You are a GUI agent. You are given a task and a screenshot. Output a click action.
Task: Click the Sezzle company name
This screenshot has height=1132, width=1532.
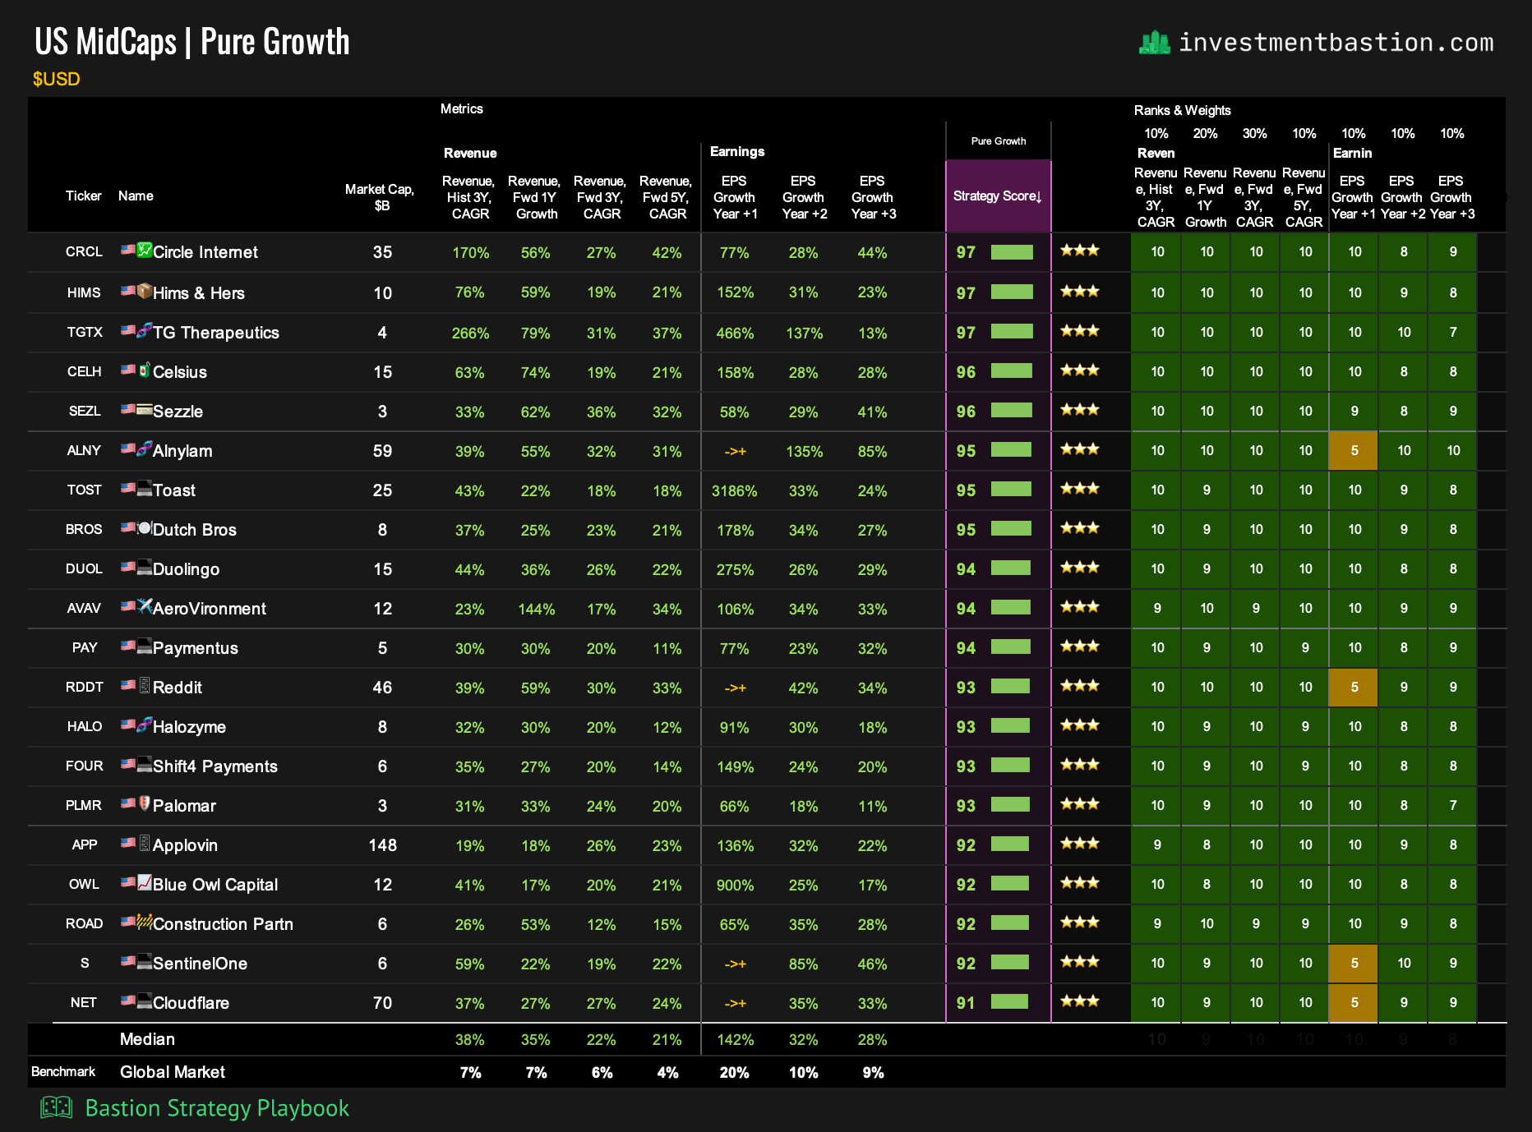coord(178,412)
